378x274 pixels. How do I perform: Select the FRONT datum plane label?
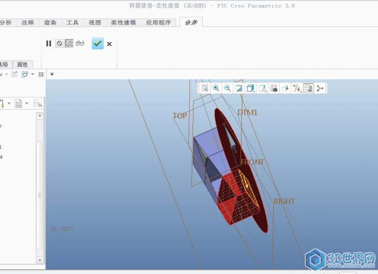pyautogui.click(x=252, y=162)
